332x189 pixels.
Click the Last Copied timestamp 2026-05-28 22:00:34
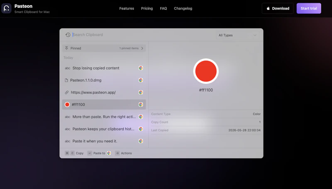click(244, 130)
